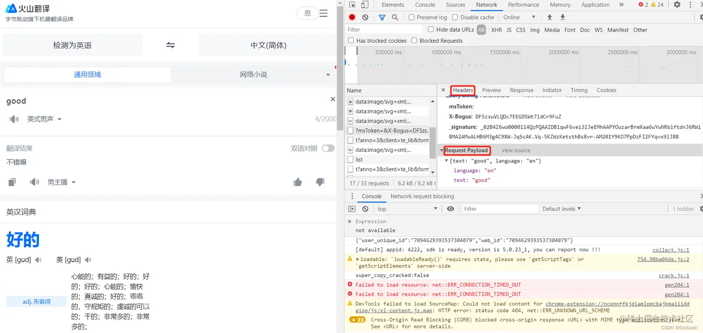Open the console drawer three-dot menu
The height and width of the screenshot is (333, 703).
click(352, 196)
